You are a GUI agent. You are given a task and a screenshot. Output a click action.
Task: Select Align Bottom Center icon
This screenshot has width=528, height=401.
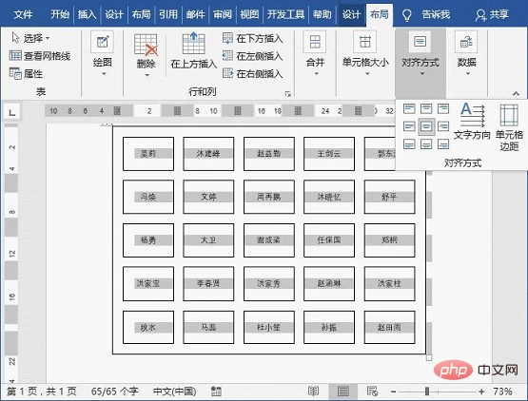(x=426, y=144)
